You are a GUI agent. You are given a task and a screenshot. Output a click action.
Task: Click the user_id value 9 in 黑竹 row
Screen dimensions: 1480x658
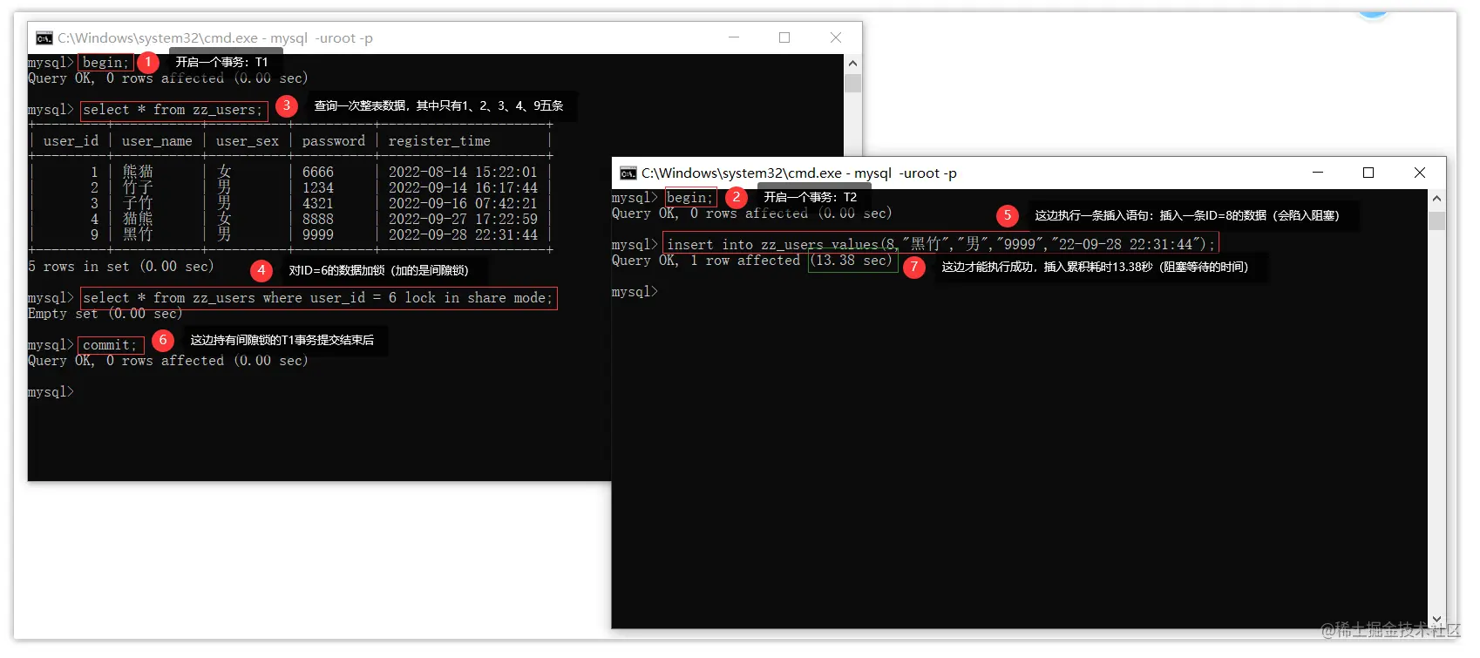(x=94, y=235)
